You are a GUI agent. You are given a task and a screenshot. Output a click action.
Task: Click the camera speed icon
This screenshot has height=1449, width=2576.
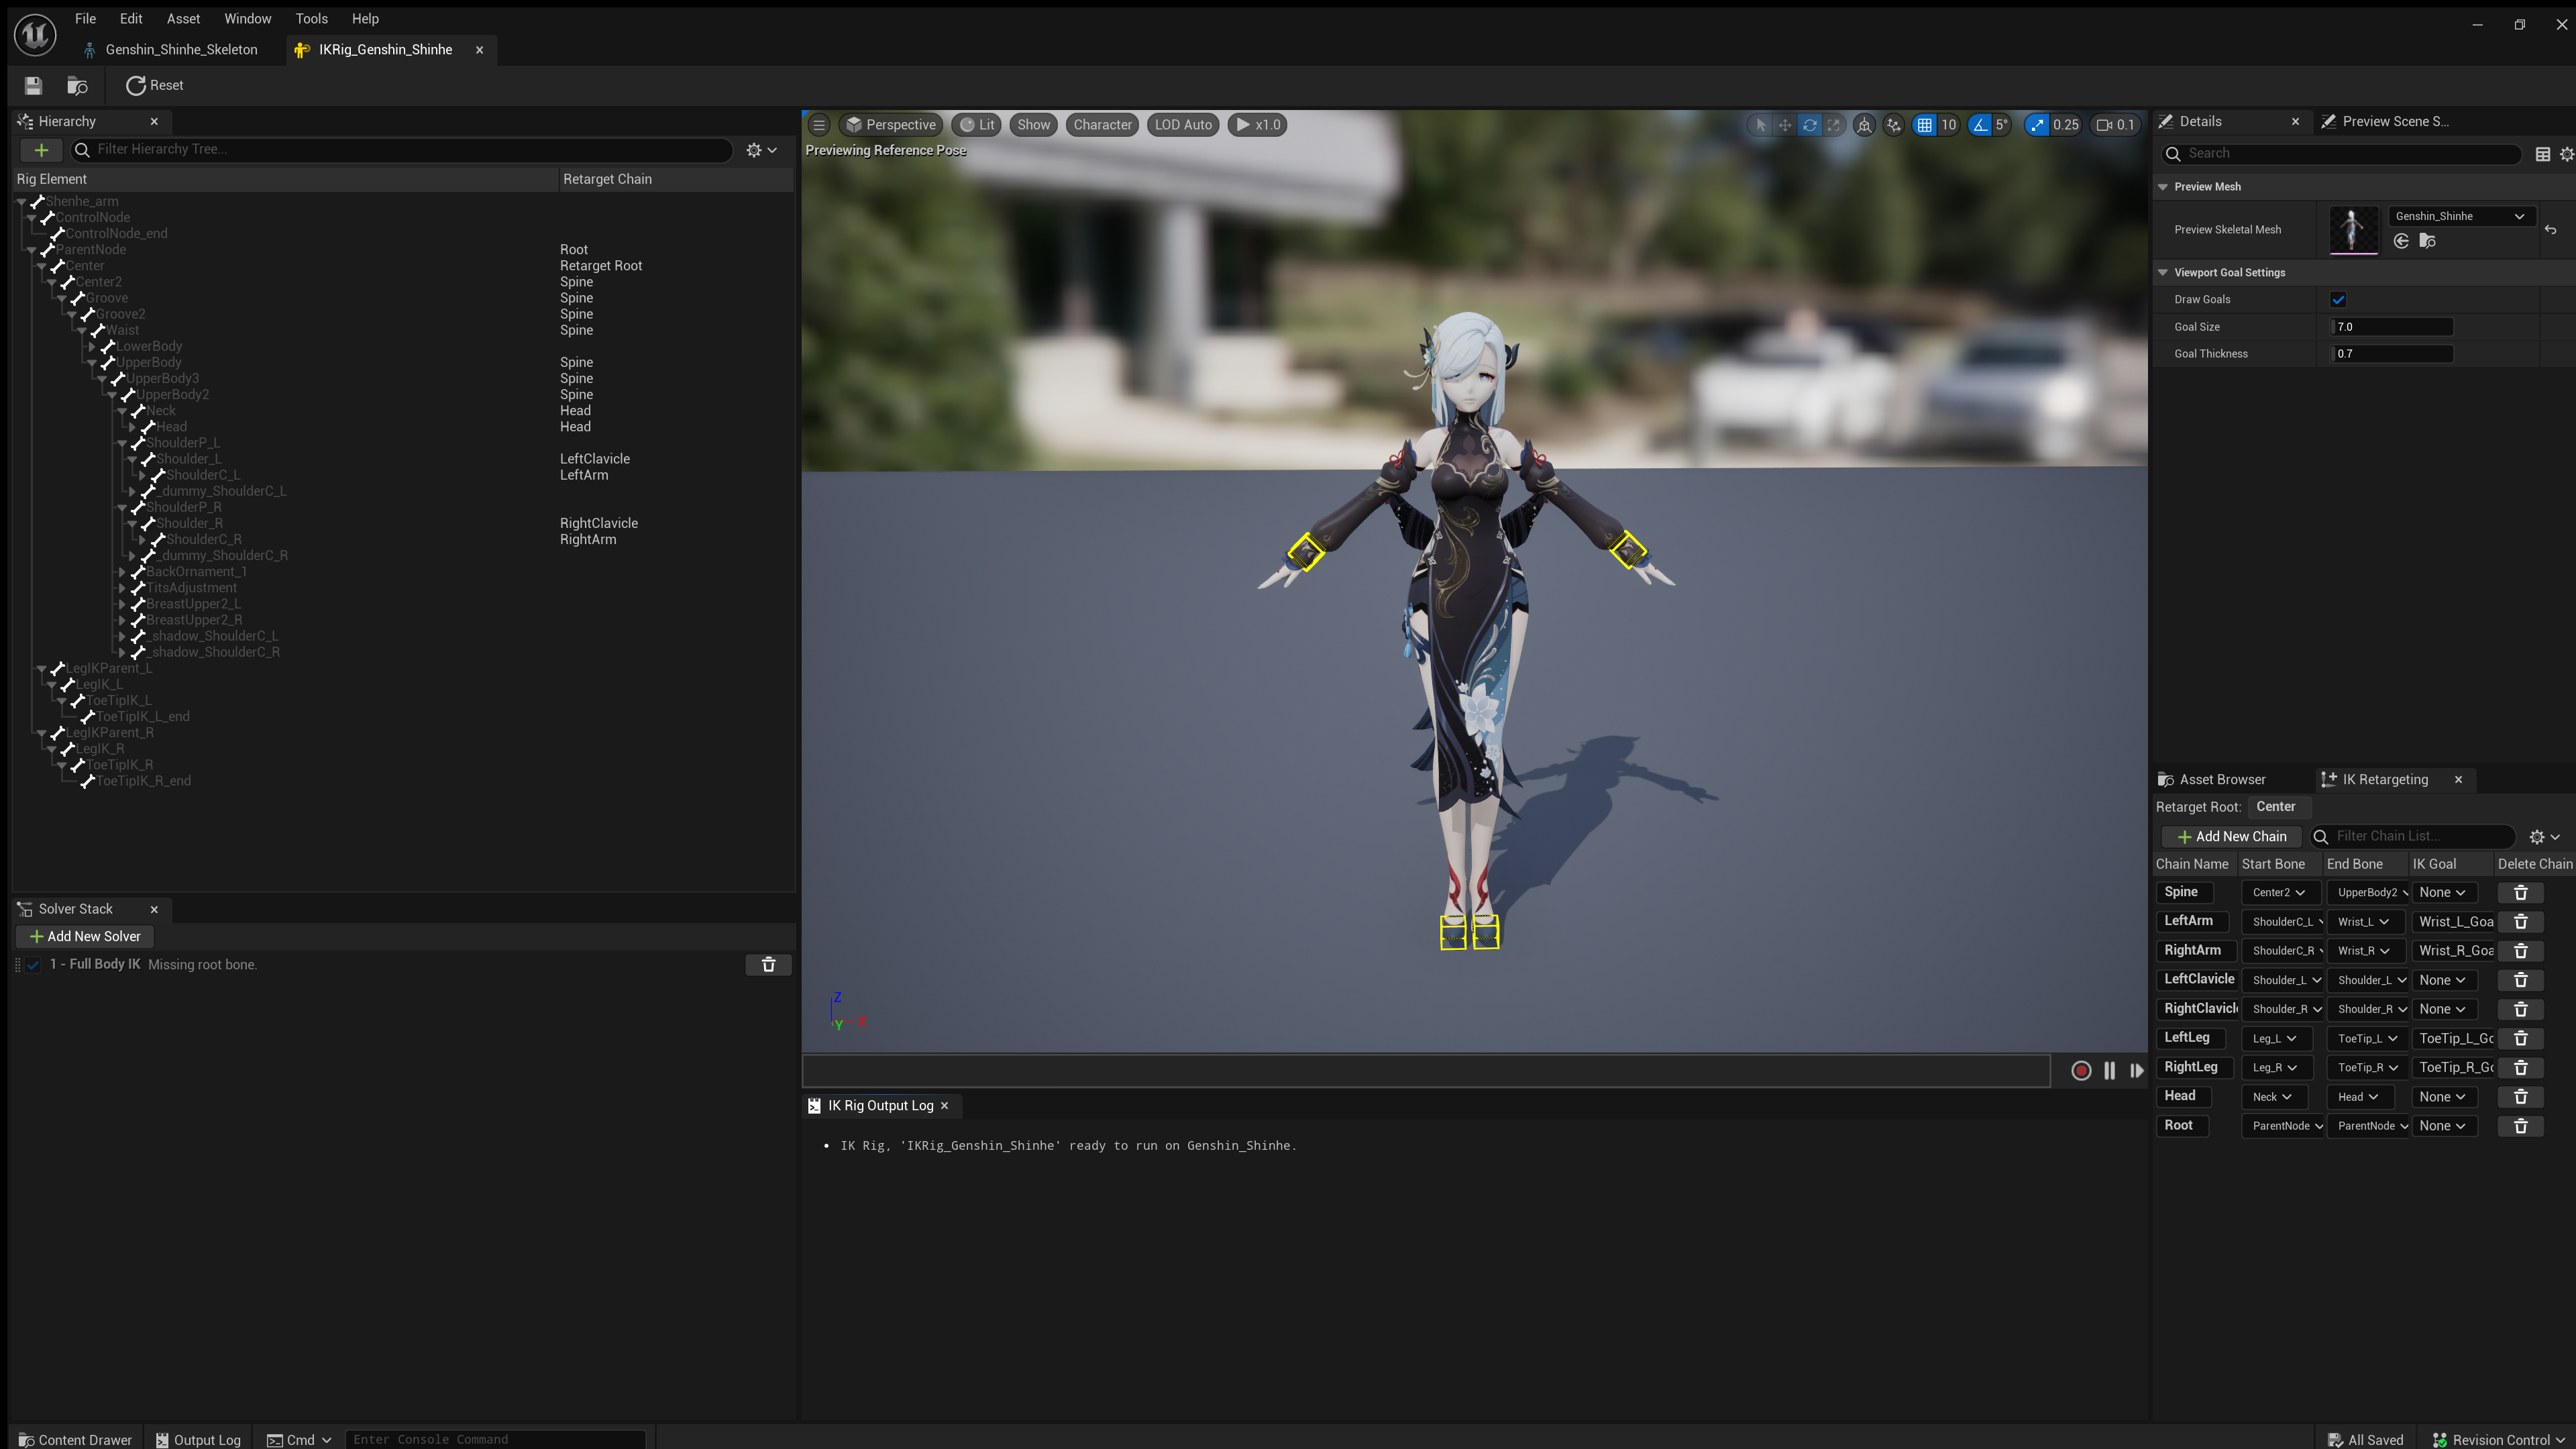coord(2104,125)
